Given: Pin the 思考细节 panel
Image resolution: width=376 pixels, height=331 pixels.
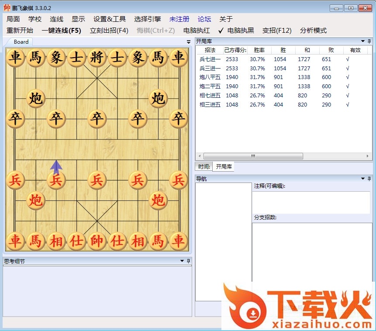Looking at the screenshot, I should click(x=189, y=261).
